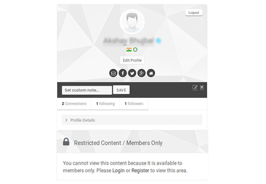
Task: Click the blue verified badge beside name
Action: 158,40
